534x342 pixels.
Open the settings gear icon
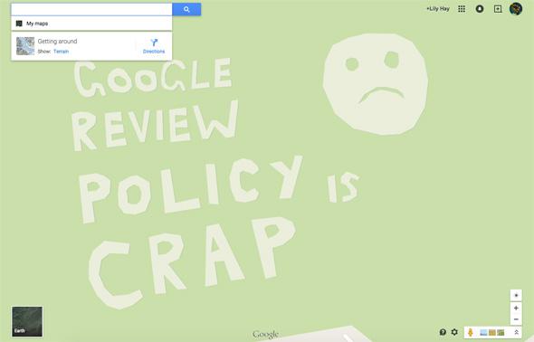pos(454,332)
